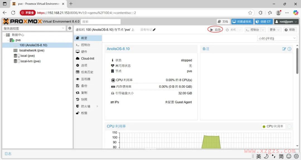Click the gear icon beside 服务器视图

(70, 28)
